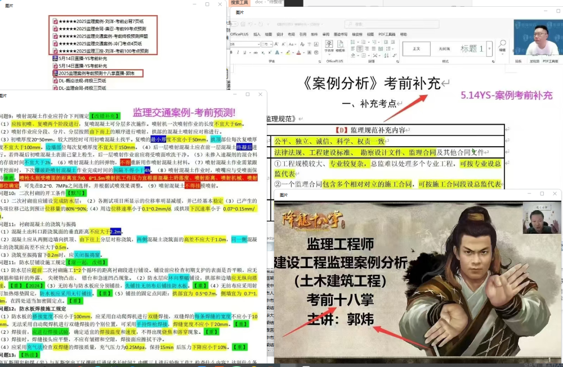Open the Paragraph dialog launcher
The image size is (563, 367).
click(x=397, y=62)
